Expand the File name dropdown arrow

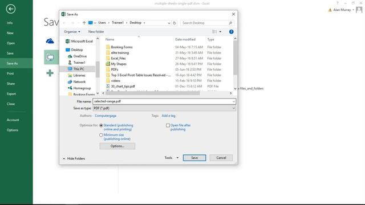(233, 101)
